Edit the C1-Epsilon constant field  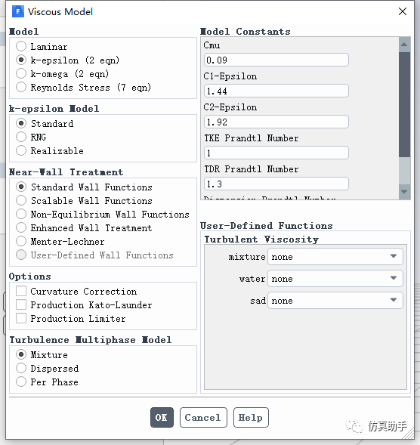click(x=276, y=91)
